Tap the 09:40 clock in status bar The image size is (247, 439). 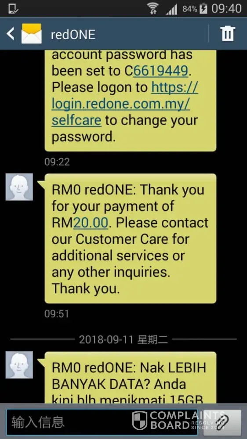pos(226,9)
